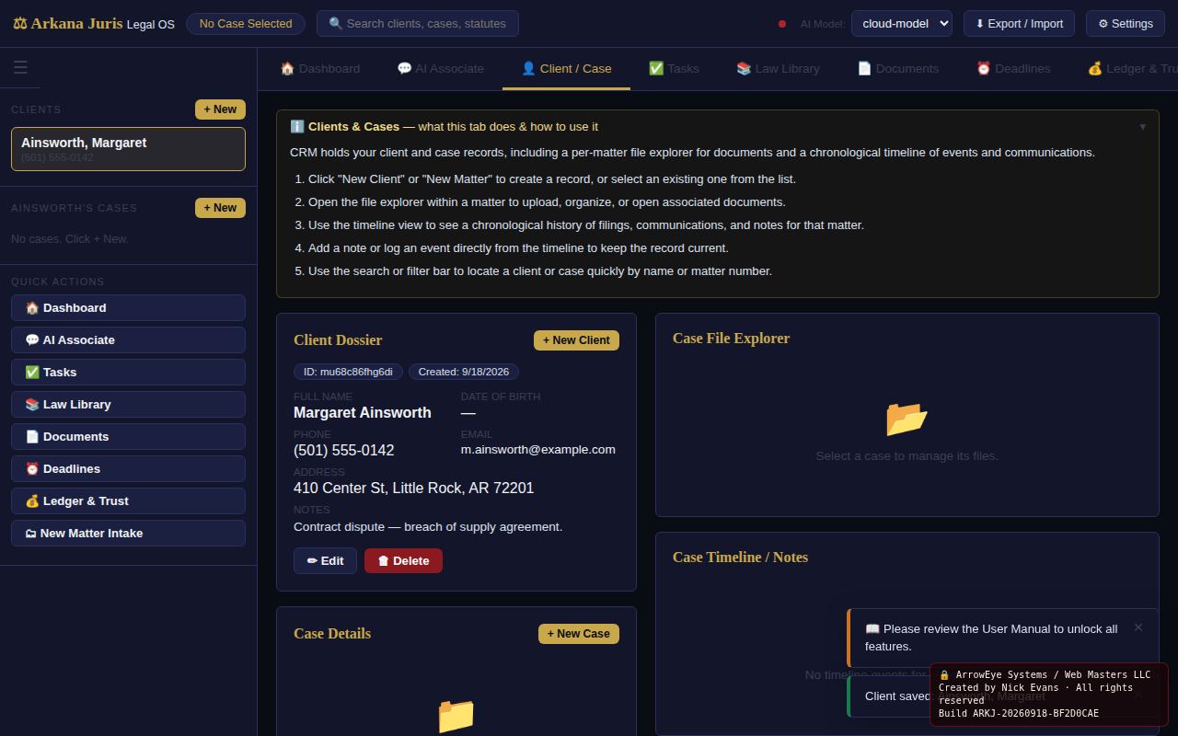This screenshot has width=1178, height=736.
Task: Click the Edit client button
Action: [x=325, y=560]
